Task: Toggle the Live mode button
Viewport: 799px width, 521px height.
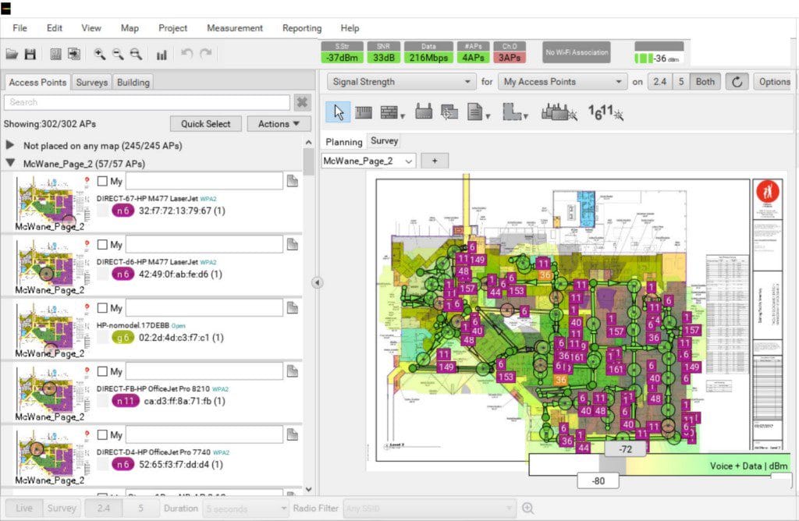Action: (x=24, y=508)
